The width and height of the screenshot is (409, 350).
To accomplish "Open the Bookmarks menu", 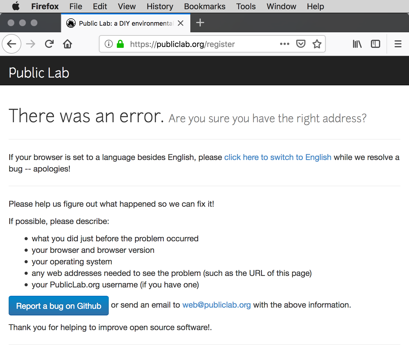I will [205, 6].
